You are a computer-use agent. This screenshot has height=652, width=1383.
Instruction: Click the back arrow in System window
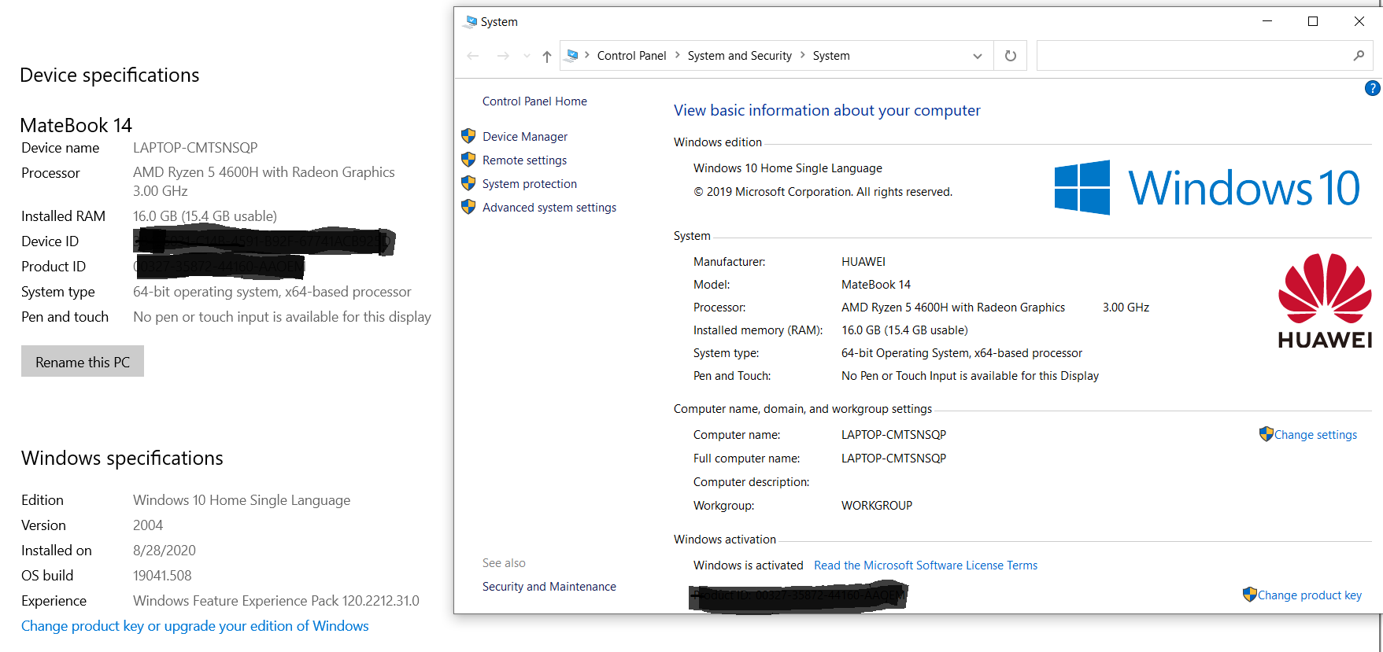pyautogui.click(x=473, y=56)
